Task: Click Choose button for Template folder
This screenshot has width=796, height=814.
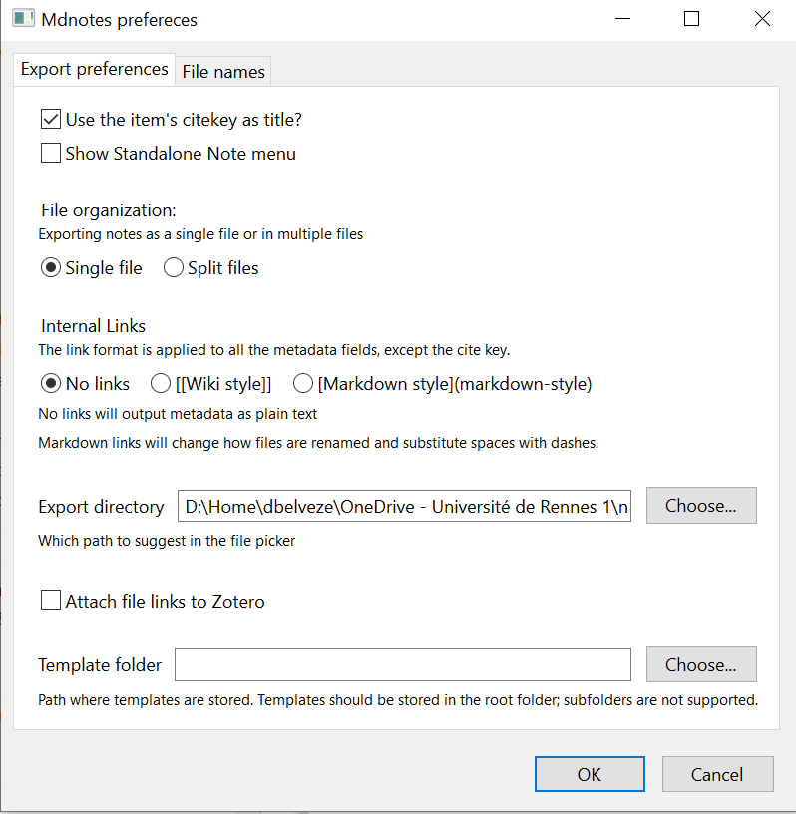Action: [x=700, y=664]
